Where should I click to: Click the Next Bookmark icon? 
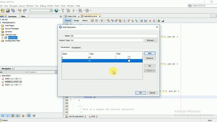[x=133, y=21]
